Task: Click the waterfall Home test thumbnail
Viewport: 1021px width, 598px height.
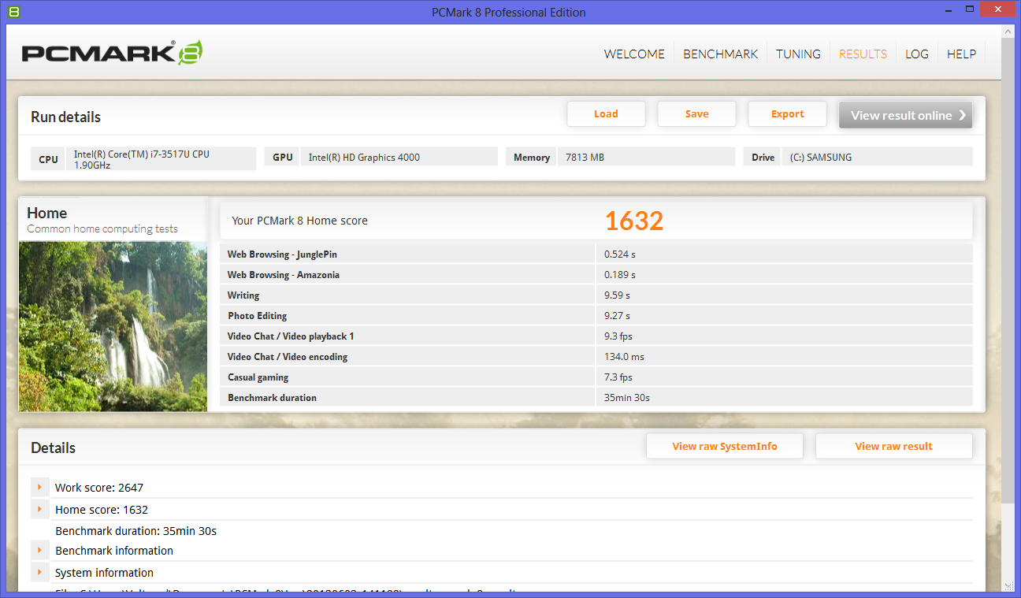Action: [x=113, y=326]
